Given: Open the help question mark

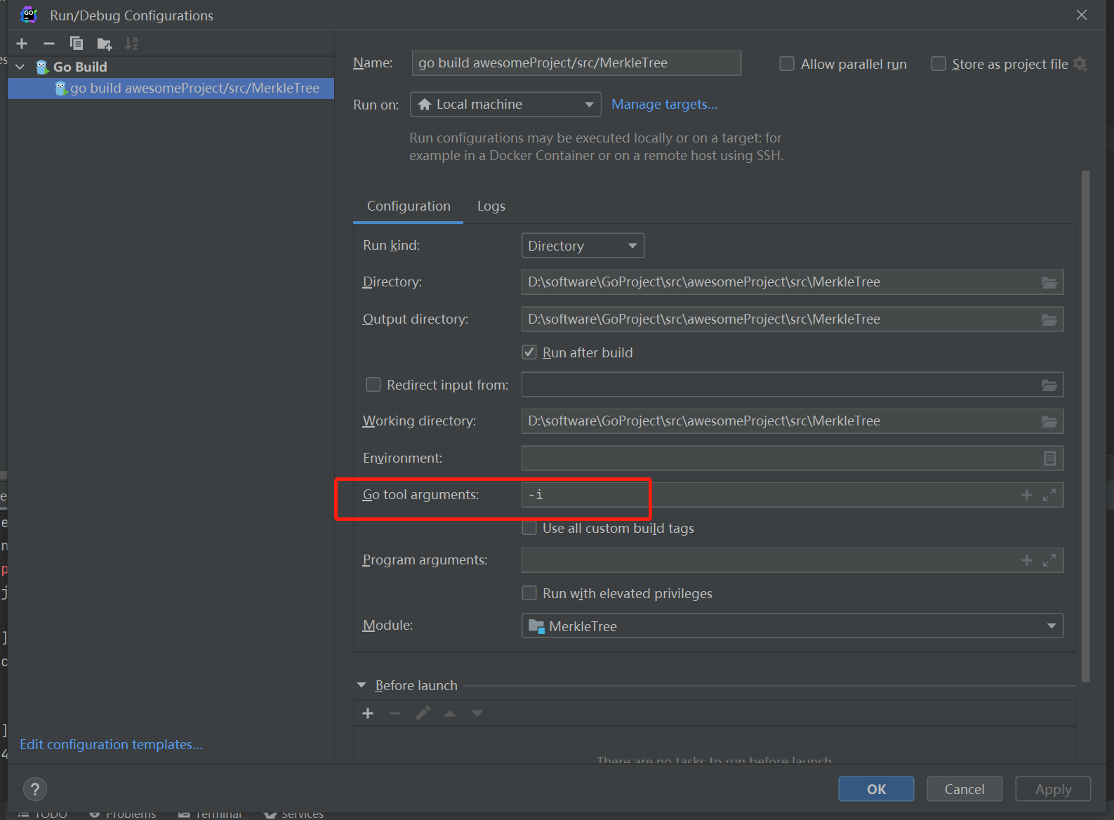Looking at the screenshot, I should coord(35,789).
